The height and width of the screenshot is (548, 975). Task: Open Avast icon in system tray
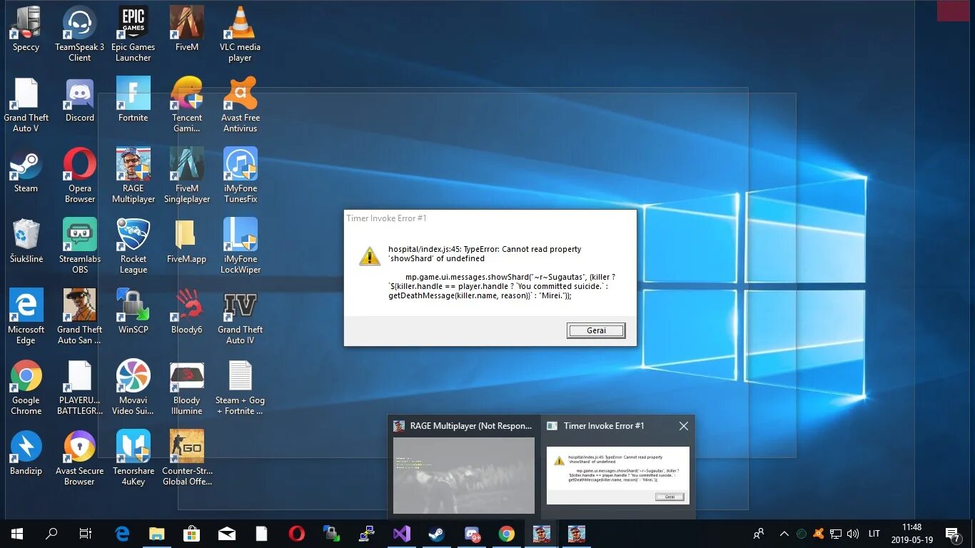(819, 534)
